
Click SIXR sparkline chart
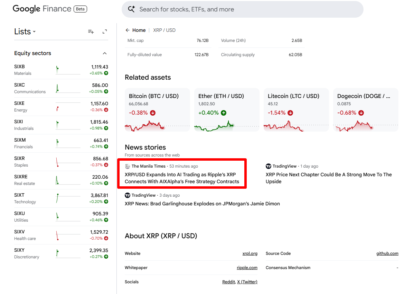68,162
